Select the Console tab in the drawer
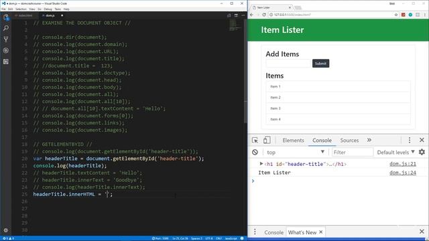Image resolution: width=429 pixels, height=241 pixels. [273, 232]
